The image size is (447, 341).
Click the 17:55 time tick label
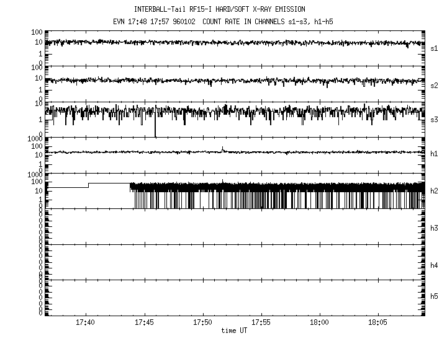coord(261,323)
